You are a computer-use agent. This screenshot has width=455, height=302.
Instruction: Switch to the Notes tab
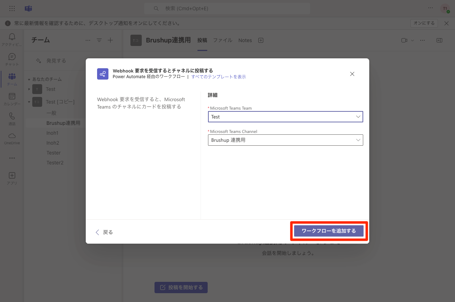pyautogui.click(x=245, y=40)
